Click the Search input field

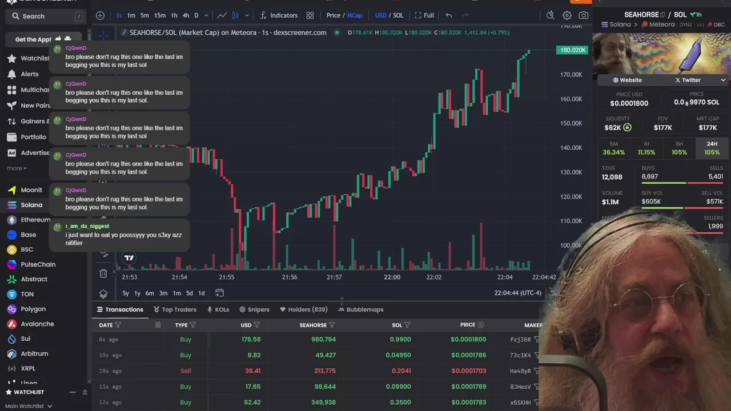pyautogui.click(x=47, y=17)
